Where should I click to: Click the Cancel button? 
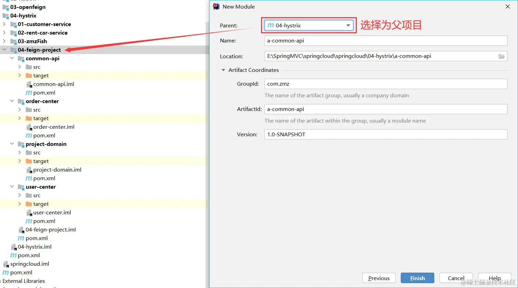456,278
